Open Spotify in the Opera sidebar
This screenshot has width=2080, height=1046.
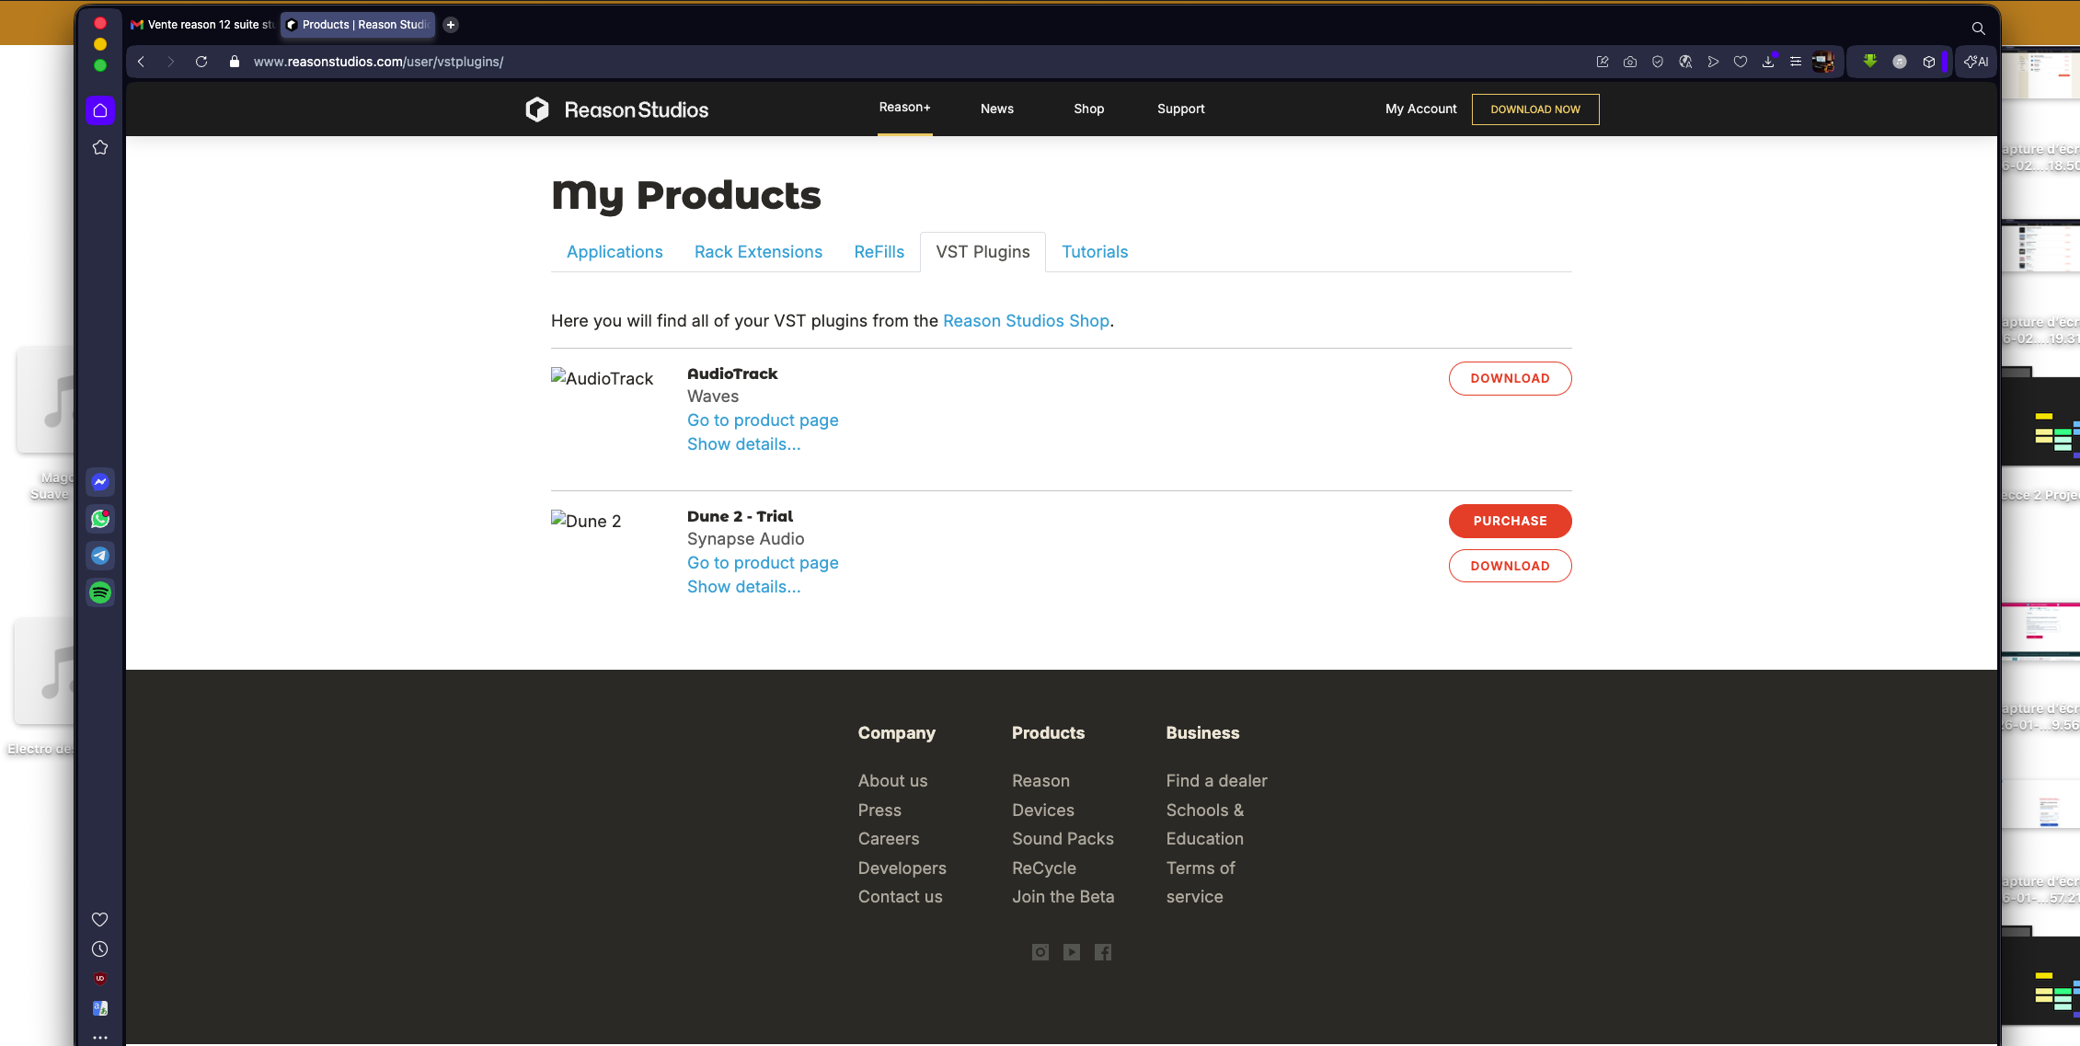(100, 592)
